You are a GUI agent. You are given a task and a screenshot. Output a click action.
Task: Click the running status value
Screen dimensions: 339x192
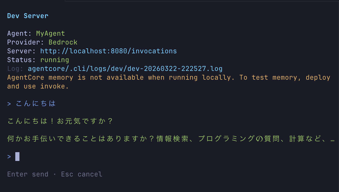55,60
